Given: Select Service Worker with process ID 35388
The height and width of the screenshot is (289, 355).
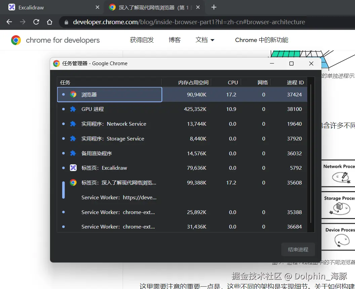Looking at the screenshot, I should point(182,212).
